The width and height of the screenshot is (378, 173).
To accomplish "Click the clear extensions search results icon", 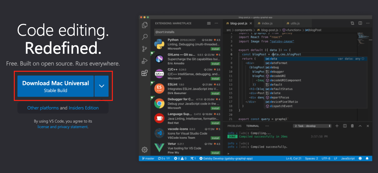I will coord(209,23).
